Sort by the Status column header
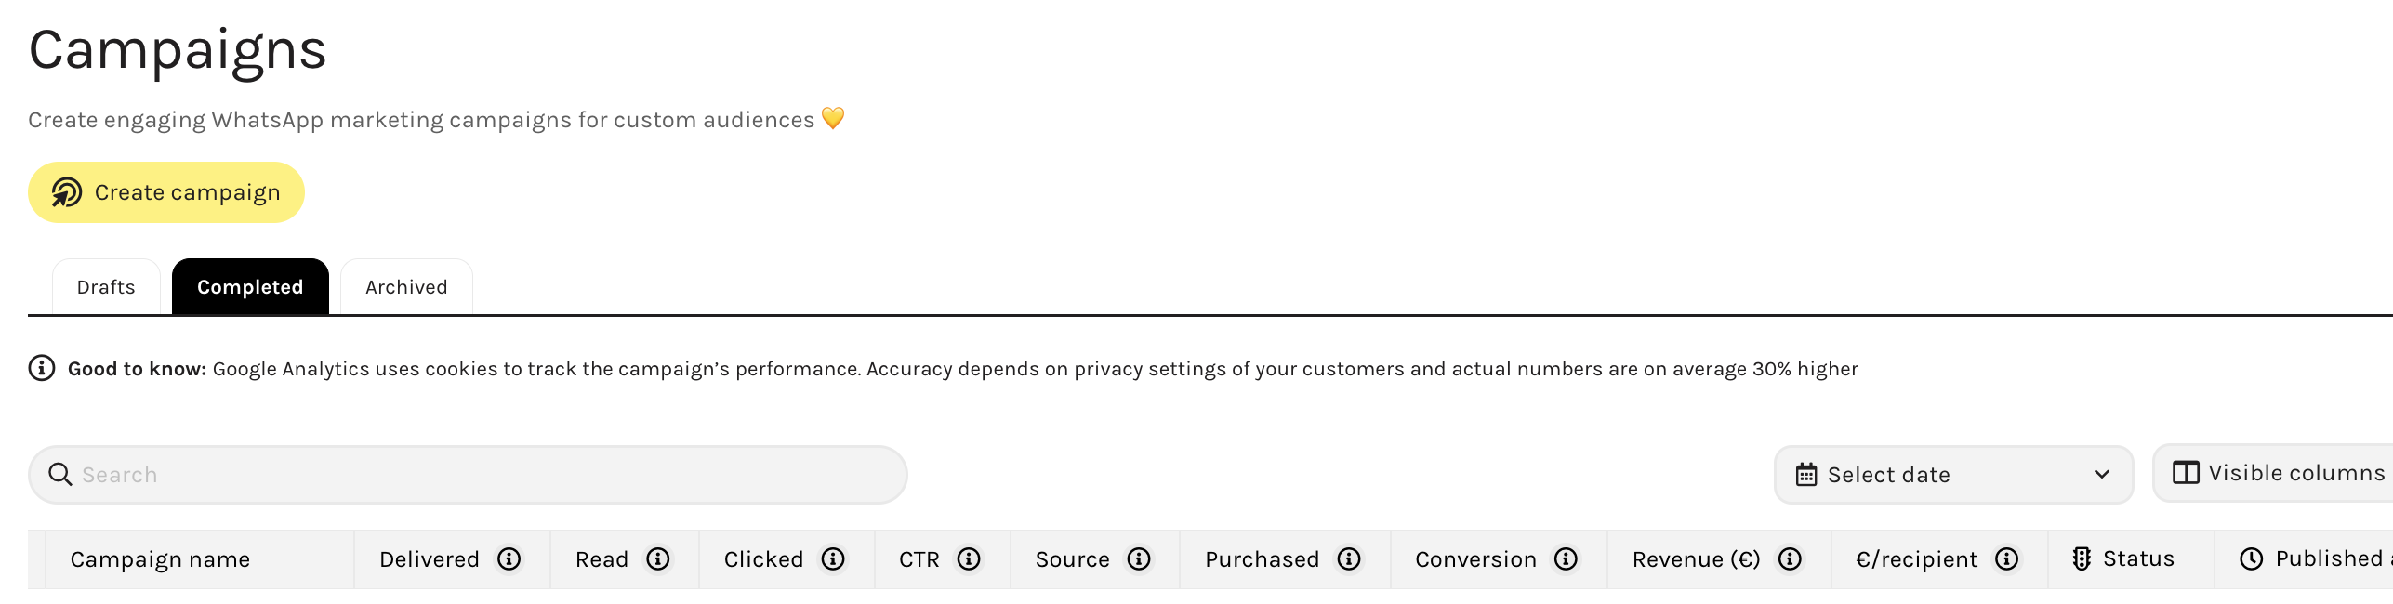This screenshot has height=604, width=2393. [2137, 559]
